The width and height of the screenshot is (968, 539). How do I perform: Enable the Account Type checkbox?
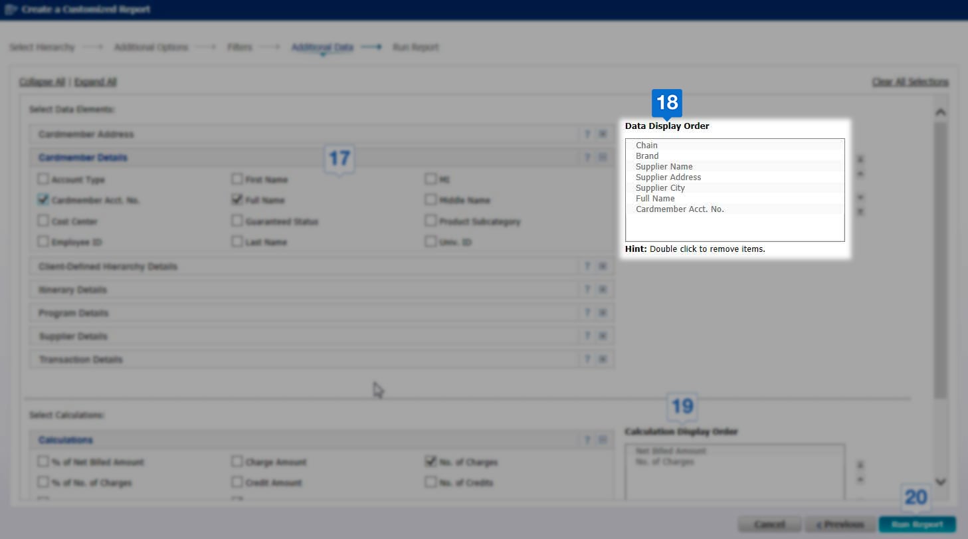pyautogui.click(x=43, y=179)
